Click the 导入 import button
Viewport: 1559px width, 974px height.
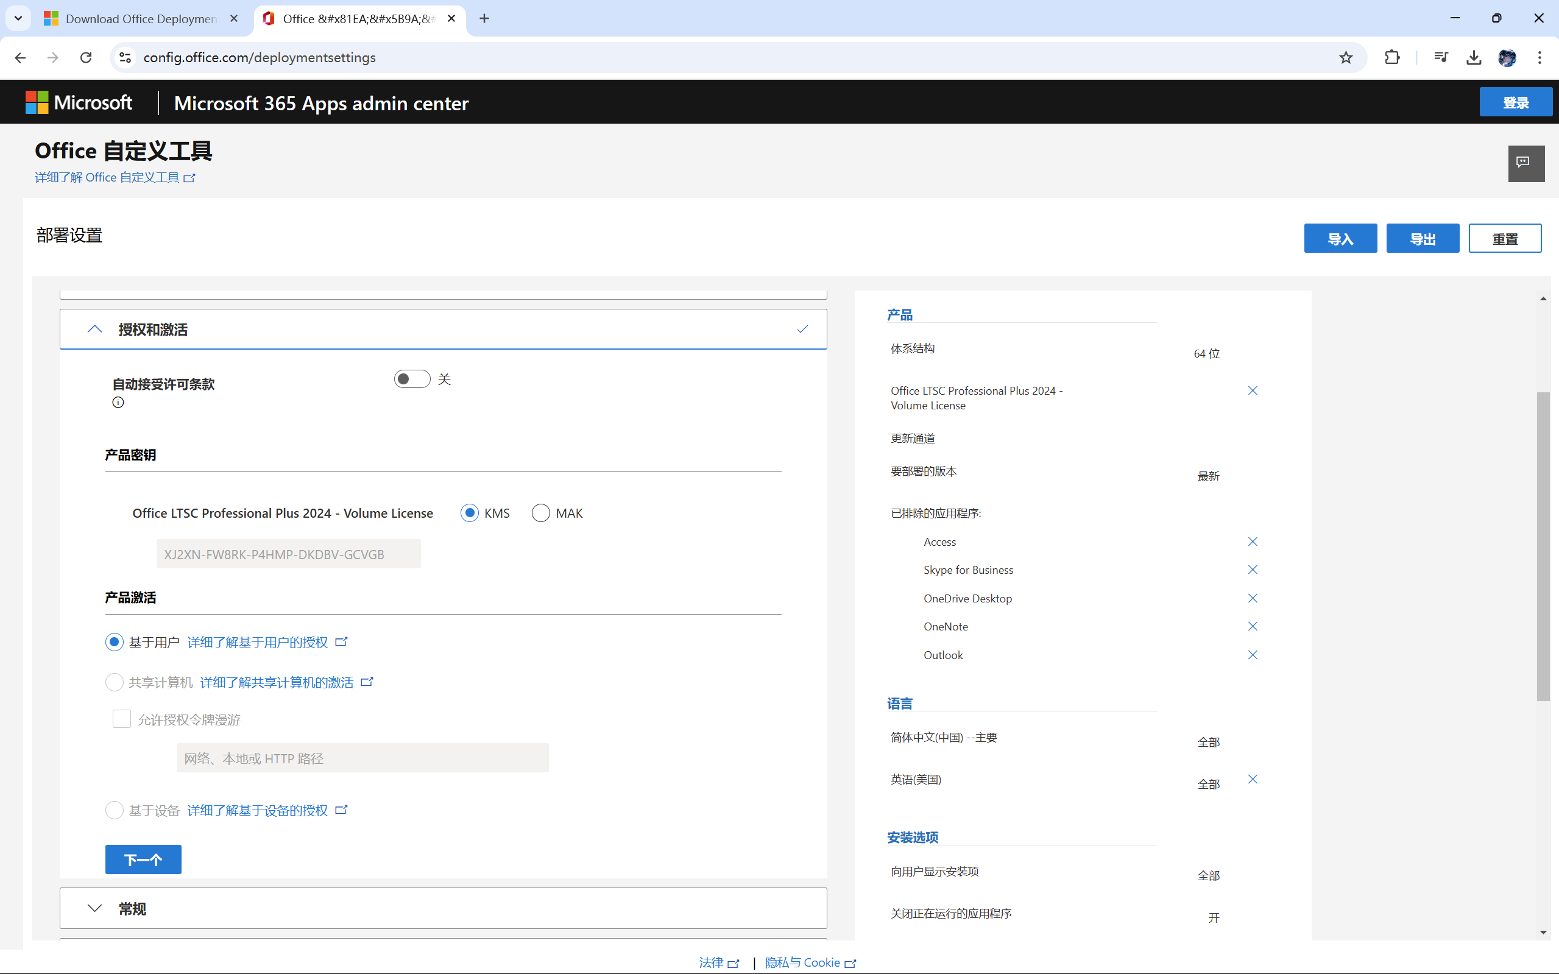pos(1341,239)
